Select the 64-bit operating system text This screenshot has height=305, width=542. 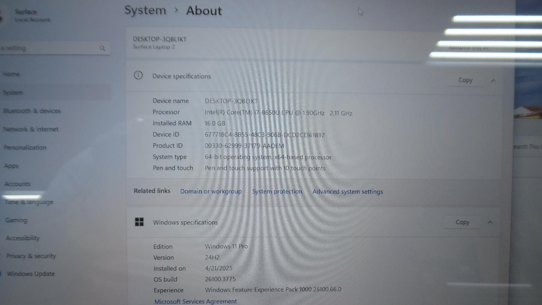[x=268, y=157]
